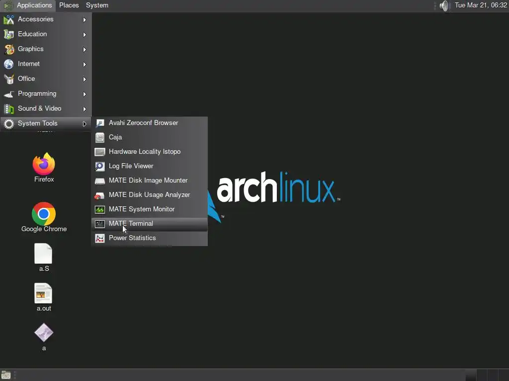Click the Sound & Video icon
Viewport: 509px width, 381px height.
(9, 109)
